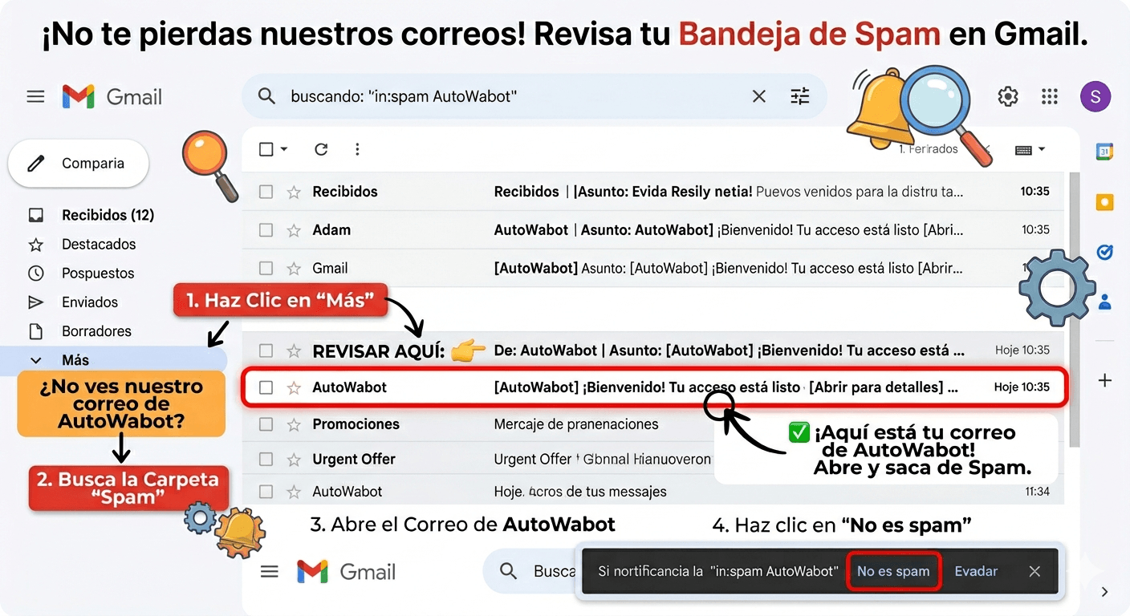Click the Gmail logo beside the "buscando:" search bar
The width and height of the screenshot is (1130, 616).
[112, 97]
